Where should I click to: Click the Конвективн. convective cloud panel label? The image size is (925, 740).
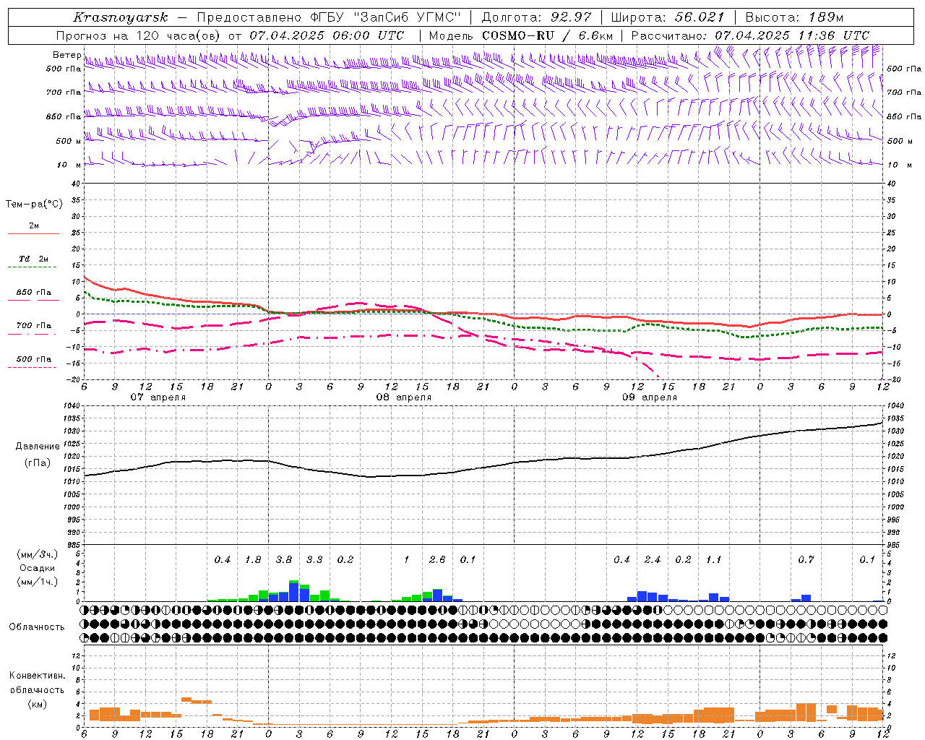(37, 676)
